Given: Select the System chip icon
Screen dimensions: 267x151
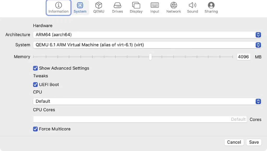Looking at the screenshot, I should (80, 5).
